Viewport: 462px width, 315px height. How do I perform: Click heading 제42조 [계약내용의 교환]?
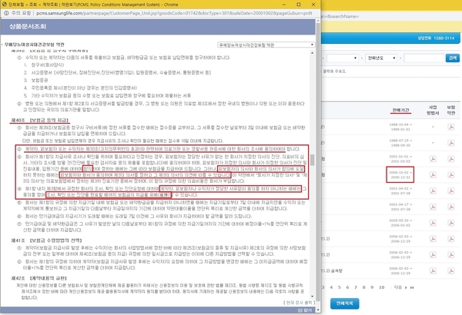click(38, 278)
